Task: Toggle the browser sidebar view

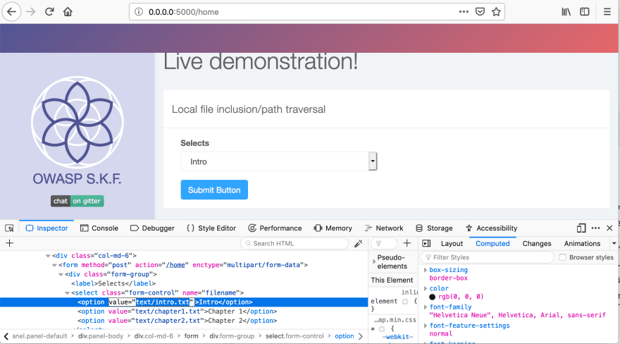Action: pos(584,12)
